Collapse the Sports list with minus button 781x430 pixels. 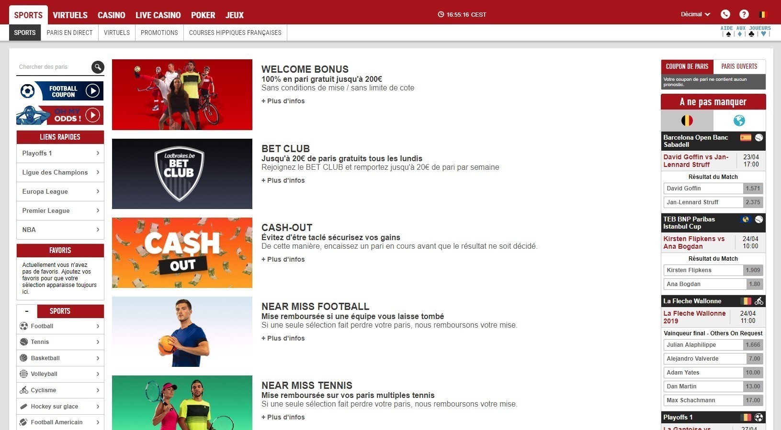pos(27,311)
